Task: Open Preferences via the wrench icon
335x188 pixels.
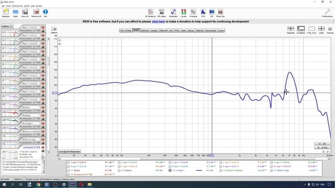Action: click(x=327, y=13)
